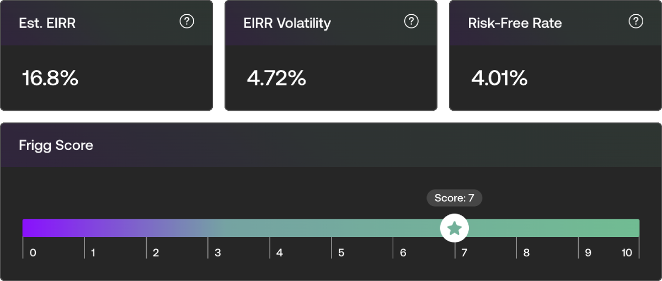The width and height of the screenshot is (662, 281).
Task: Click the Est. EIRR help icon
Action: pos(187,21)
